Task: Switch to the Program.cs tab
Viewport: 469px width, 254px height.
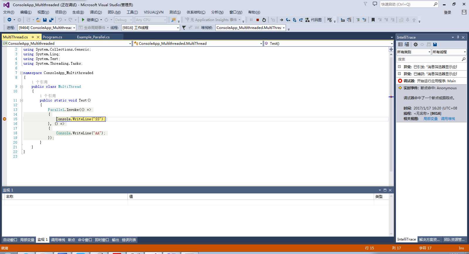Action: (x=52, y=37)
